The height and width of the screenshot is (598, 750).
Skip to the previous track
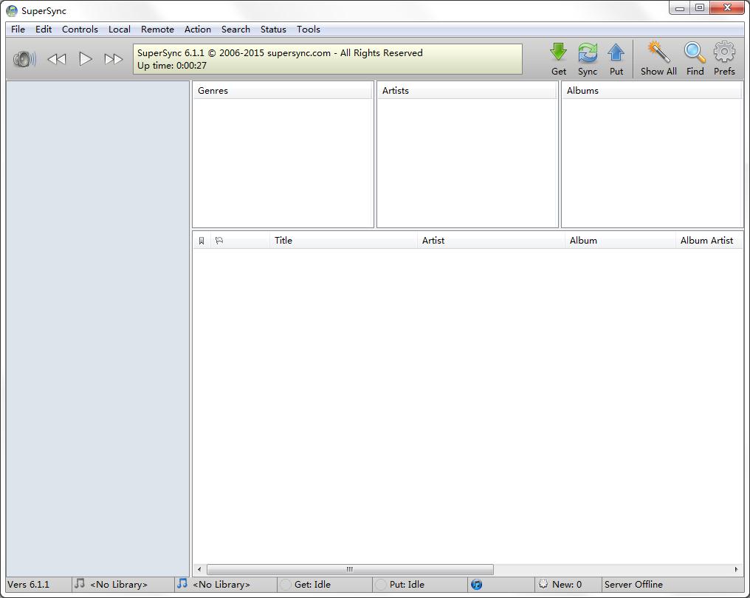coord(57,59)
